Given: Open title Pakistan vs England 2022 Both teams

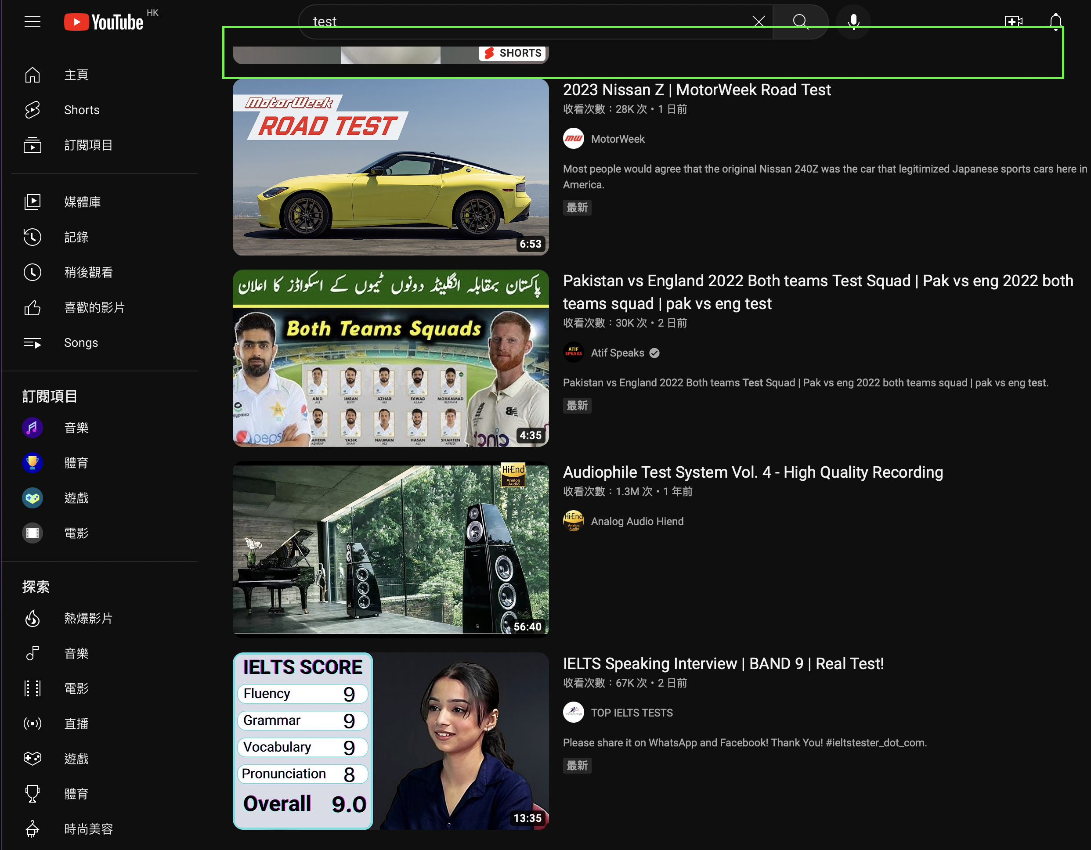Looking at the screenshot, I should [x=818, y=292].
